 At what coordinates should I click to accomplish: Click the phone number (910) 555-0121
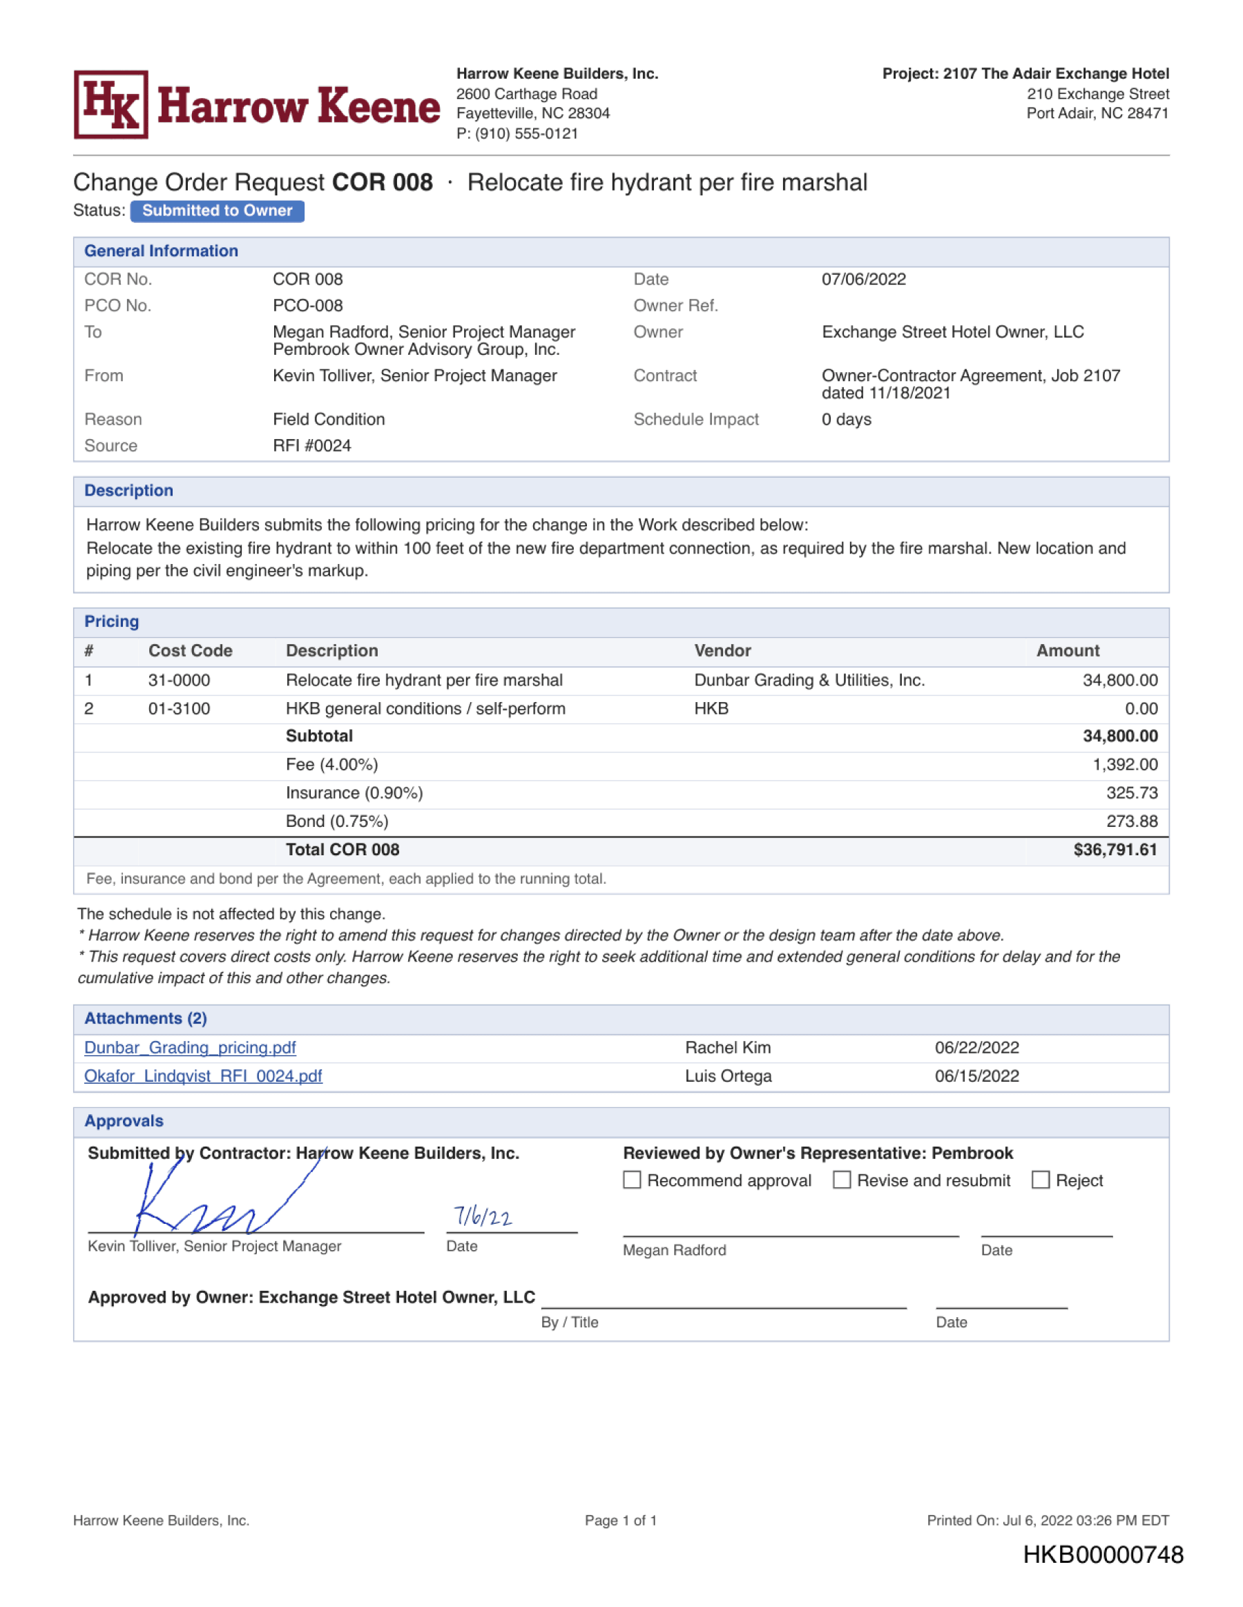(x=526, y=134)
